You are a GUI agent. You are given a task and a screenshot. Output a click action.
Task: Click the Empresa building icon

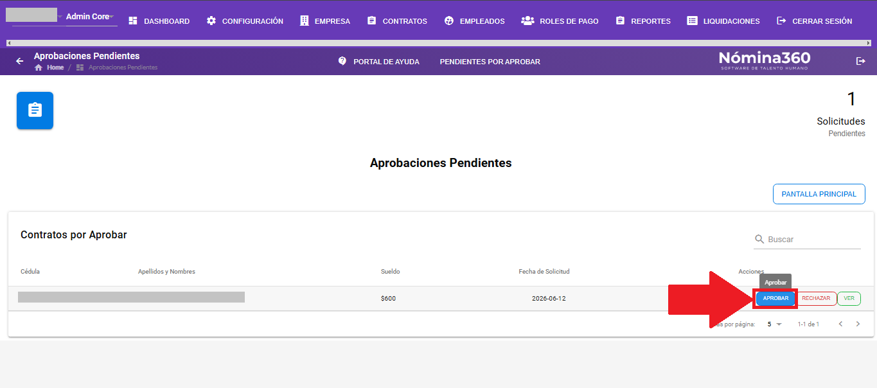[305, 21]
